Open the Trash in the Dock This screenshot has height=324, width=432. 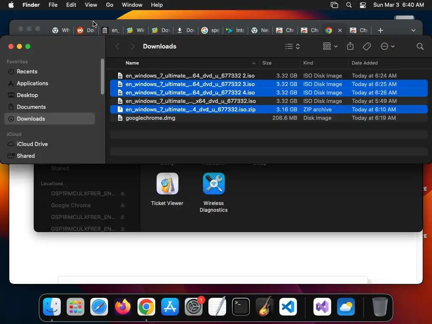(380, 307)
